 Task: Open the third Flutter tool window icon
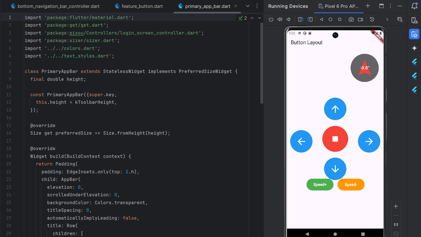click(414, 90)
